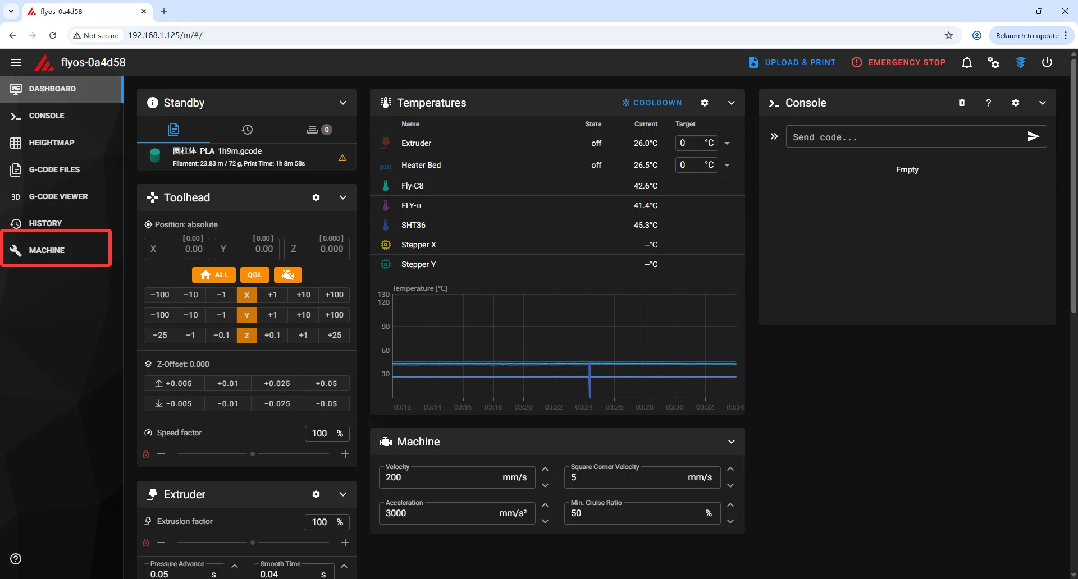1078x579 pixels.
Task: Switch to the print history tab
Action: coord(247,130)
